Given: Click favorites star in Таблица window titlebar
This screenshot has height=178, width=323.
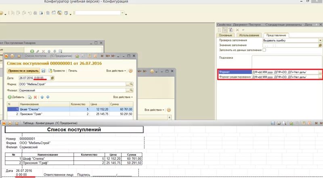Looking at the screenshot, I should coord(17,123).
